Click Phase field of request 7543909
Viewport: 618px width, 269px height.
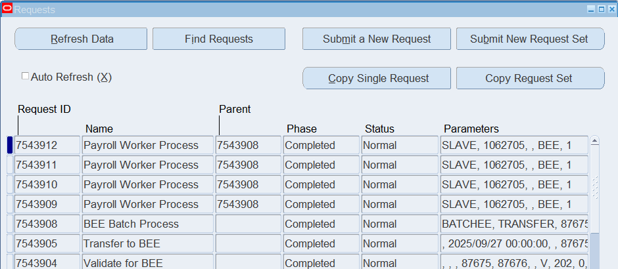point(321,204)
